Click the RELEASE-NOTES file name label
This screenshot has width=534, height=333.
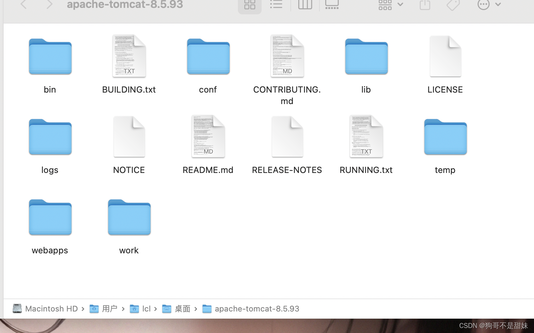[287, 170]
